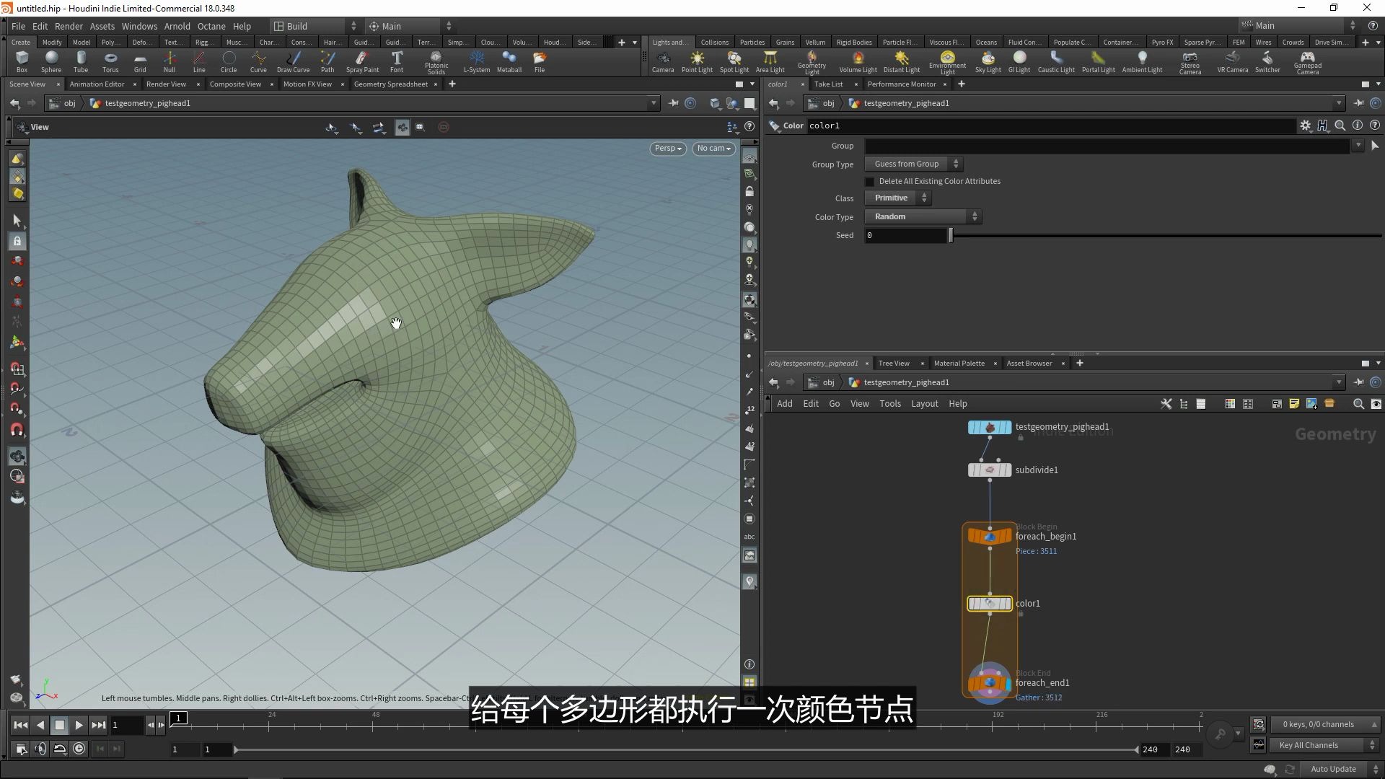Add a Platonic Solids object
This screenshot has width=1385, height=779.
pos(436,61)
